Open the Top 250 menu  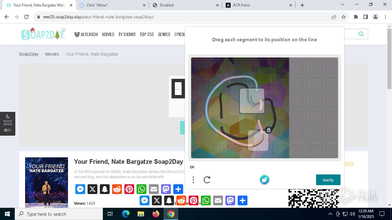(147, 35)
